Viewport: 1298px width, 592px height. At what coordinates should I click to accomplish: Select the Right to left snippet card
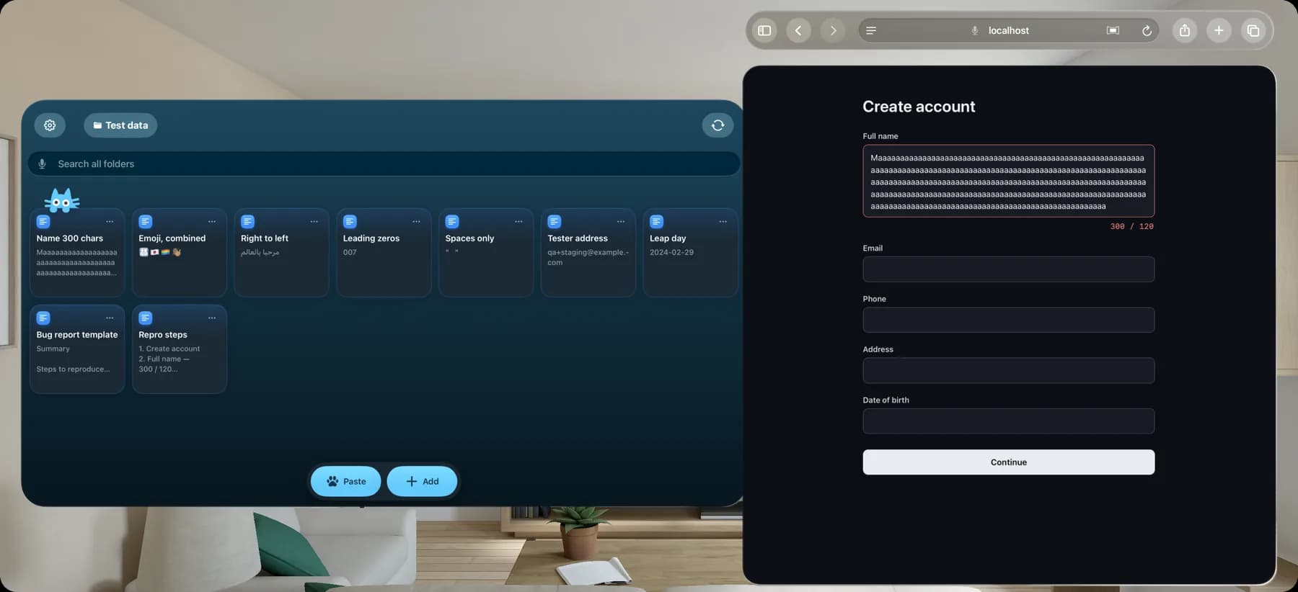[x=281, y=253]
